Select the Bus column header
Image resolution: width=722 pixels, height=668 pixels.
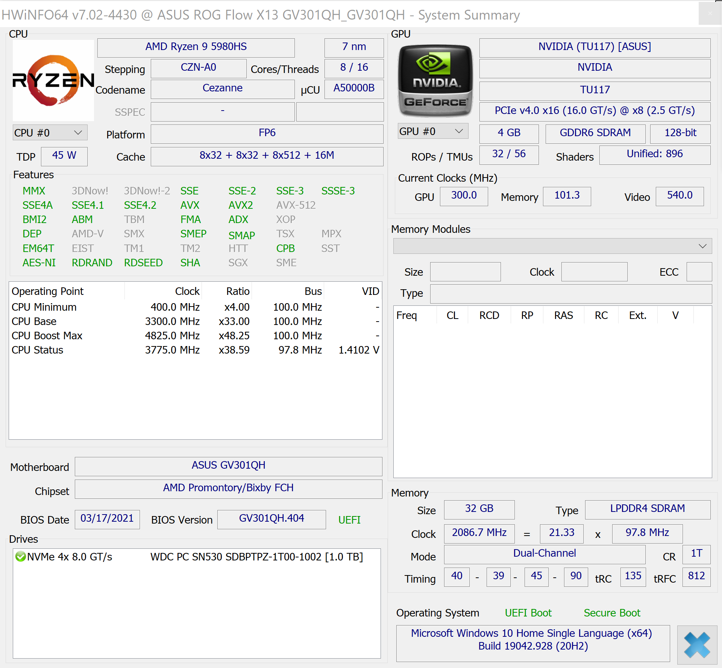[x=288, y=291]
